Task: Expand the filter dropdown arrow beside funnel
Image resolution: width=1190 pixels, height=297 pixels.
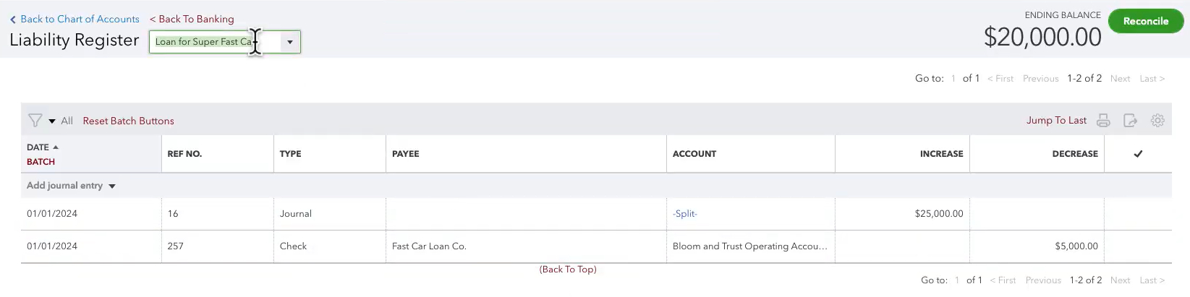Action: click(52, 121)
